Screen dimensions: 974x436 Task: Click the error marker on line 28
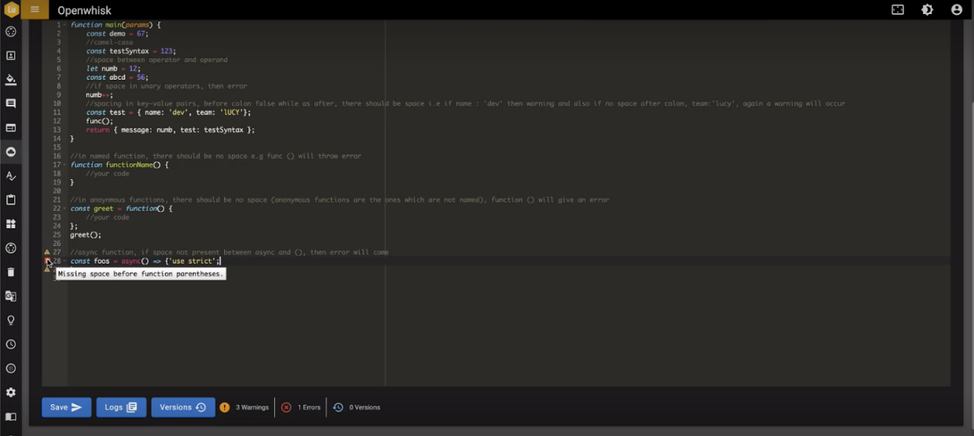[47, 261]
